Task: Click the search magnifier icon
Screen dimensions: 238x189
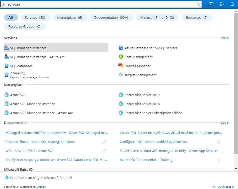Action: 4,4
